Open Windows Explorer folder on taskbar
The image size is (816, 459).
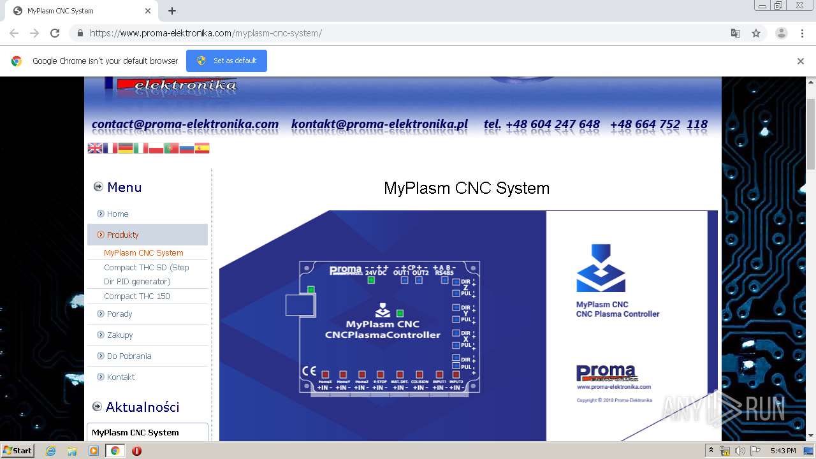click(72, 451)
